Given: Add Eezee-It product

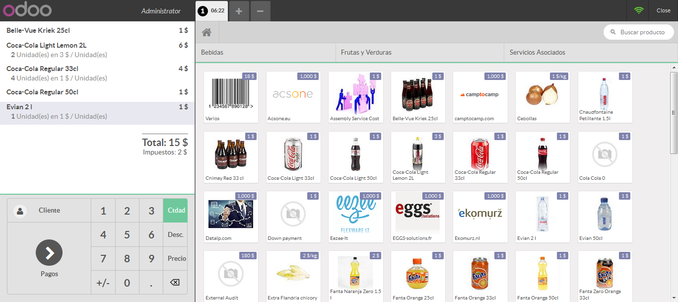Looking at the screenshot, I should [355, 217].
